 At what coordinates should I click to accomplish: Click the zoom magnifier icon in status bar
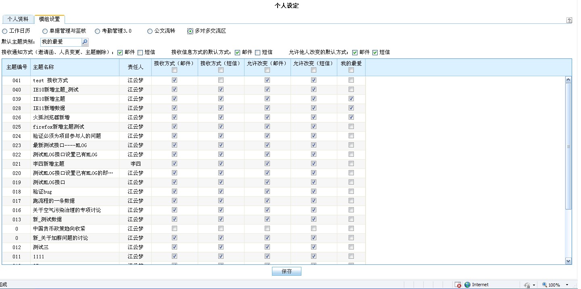click(545, 285)
